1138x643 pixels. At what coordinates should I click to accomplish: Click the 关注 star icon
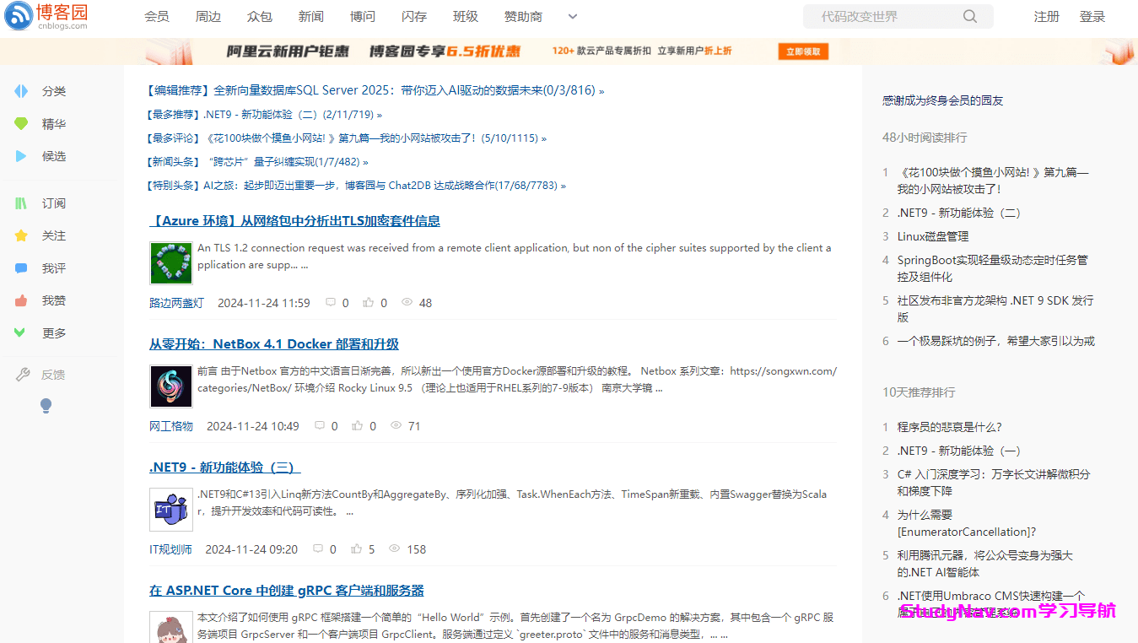tap(22, 236)
